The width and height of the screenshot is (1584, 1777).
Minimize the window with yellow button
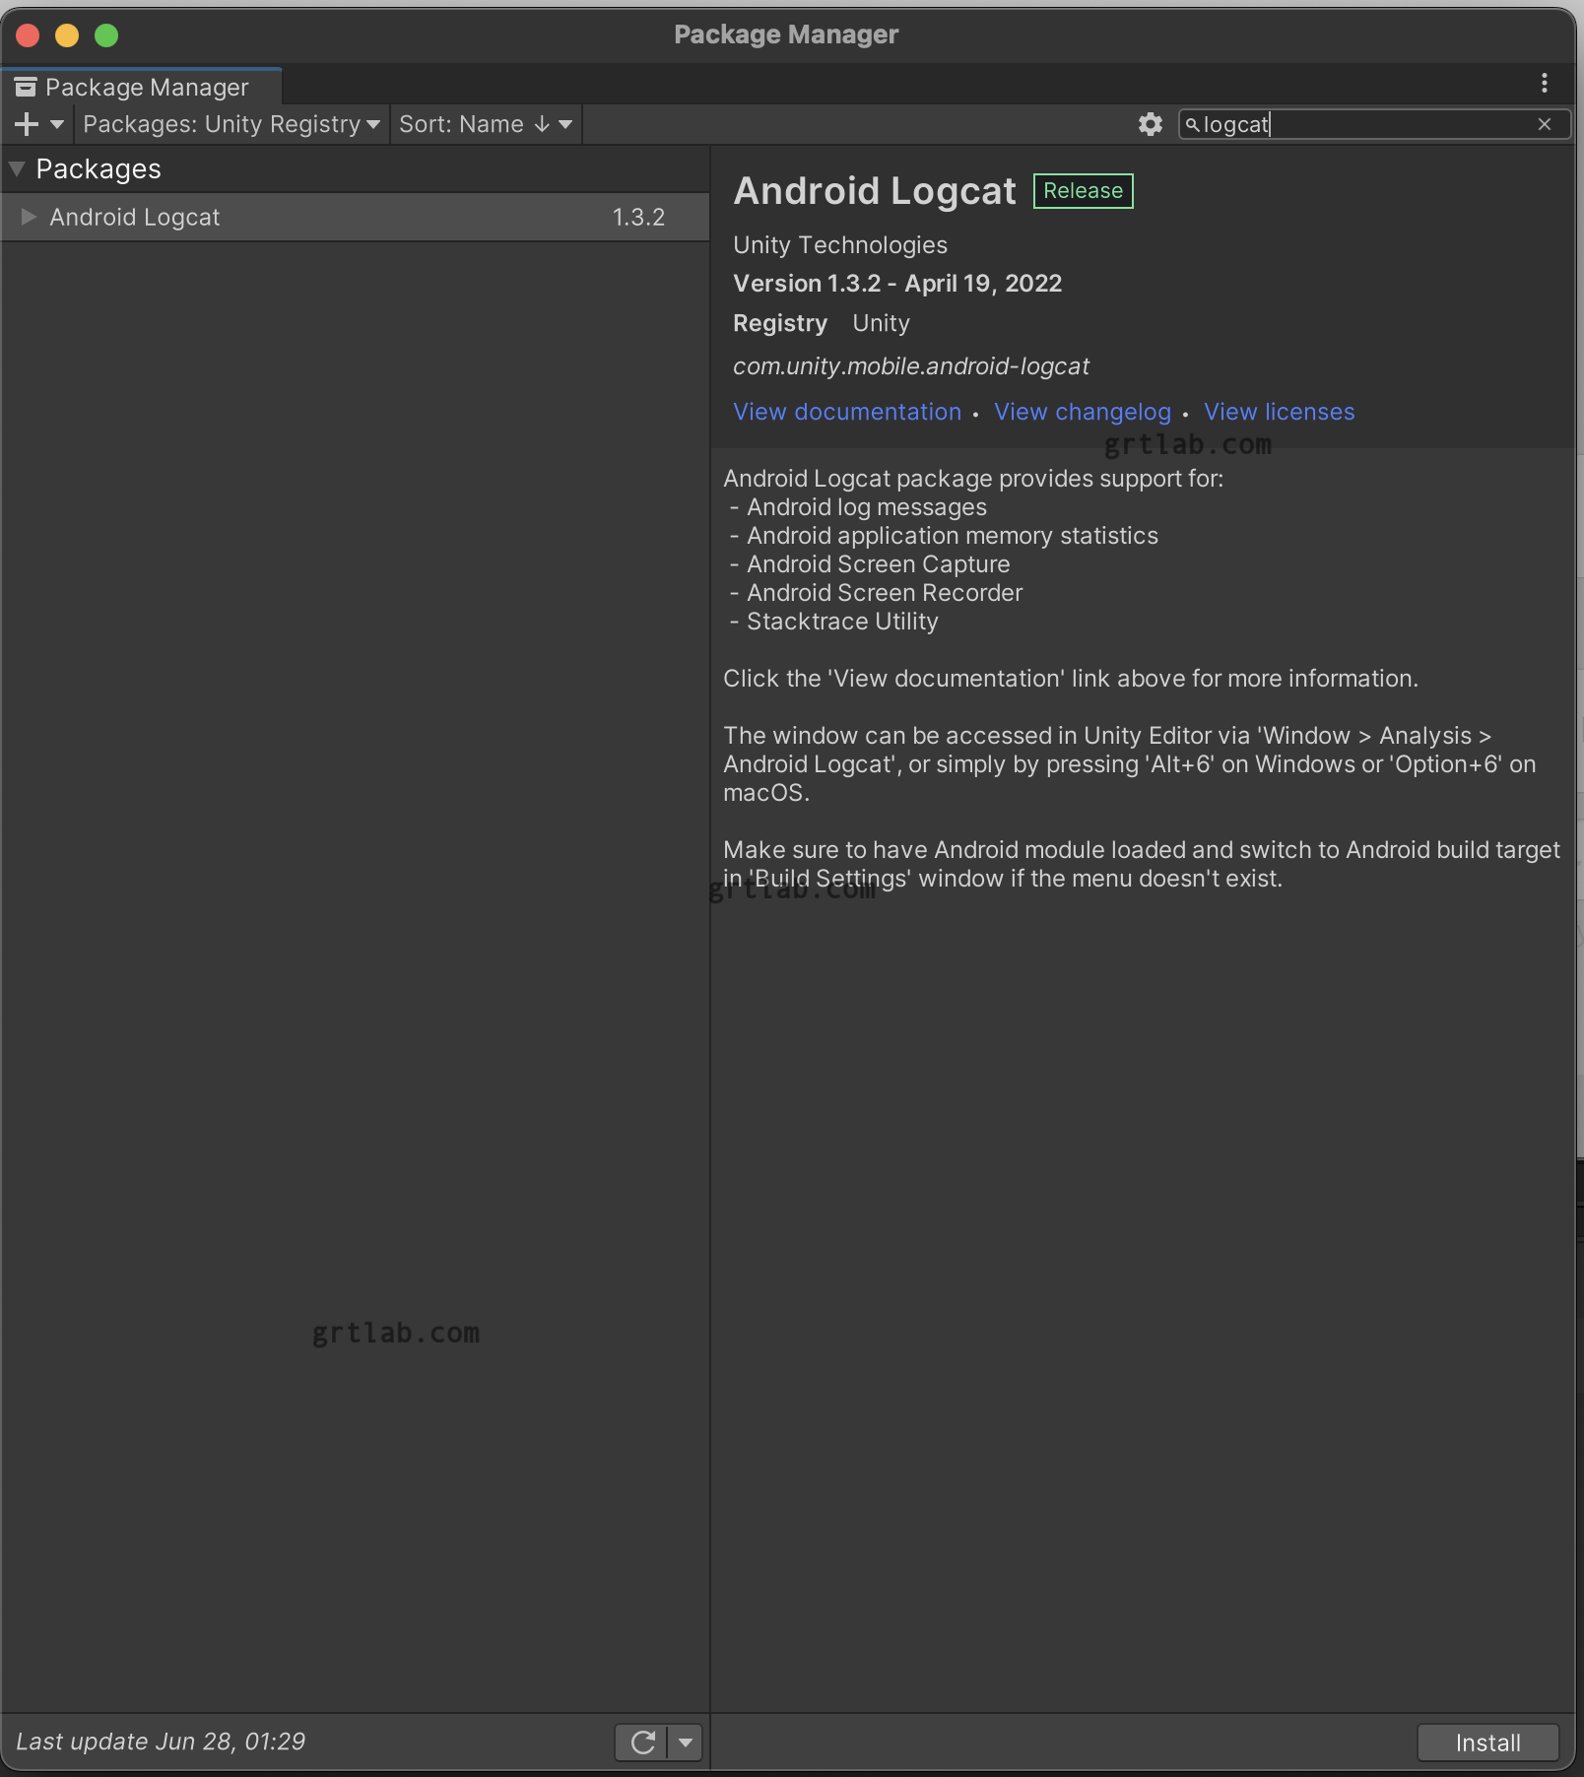coord(67,35)
